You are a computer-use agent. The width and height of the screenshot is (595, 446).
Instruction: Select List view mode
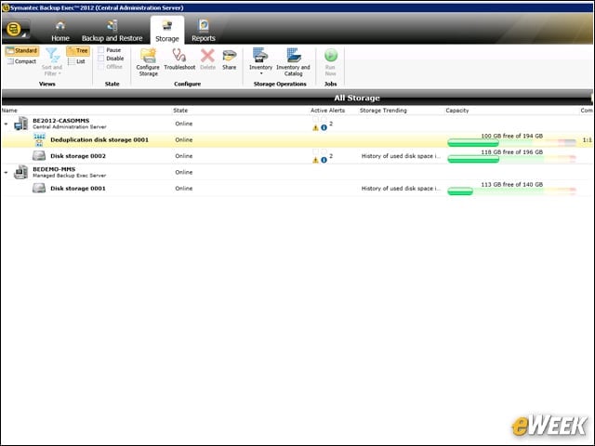coord(76,61)
